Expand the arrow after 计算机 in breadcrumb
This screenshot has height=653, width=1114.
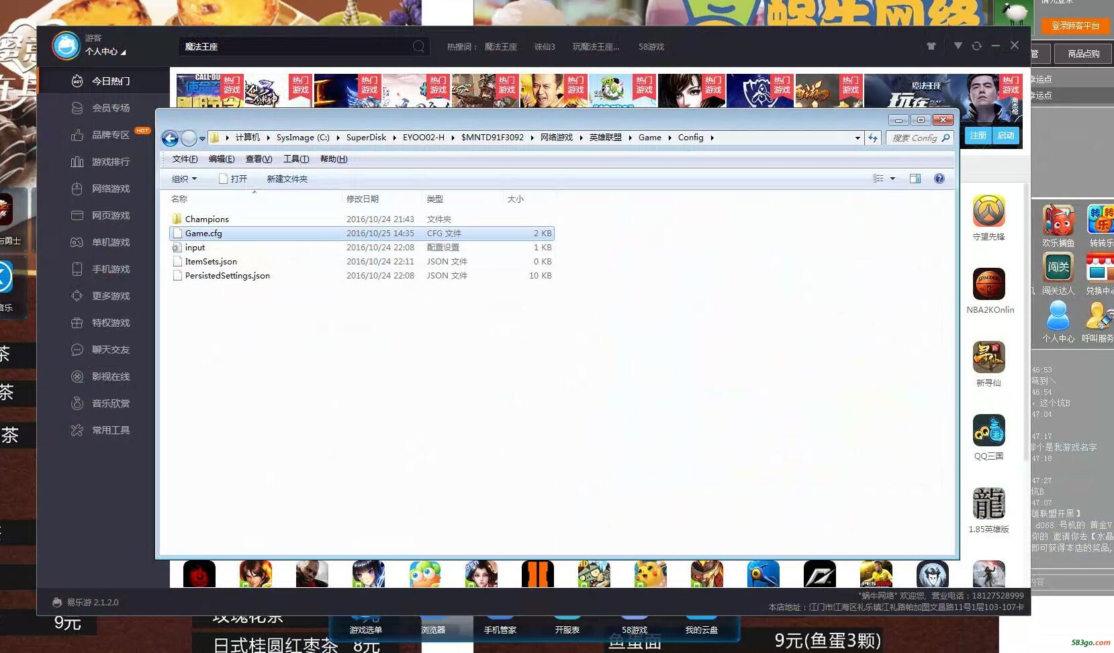coord(268,138)
